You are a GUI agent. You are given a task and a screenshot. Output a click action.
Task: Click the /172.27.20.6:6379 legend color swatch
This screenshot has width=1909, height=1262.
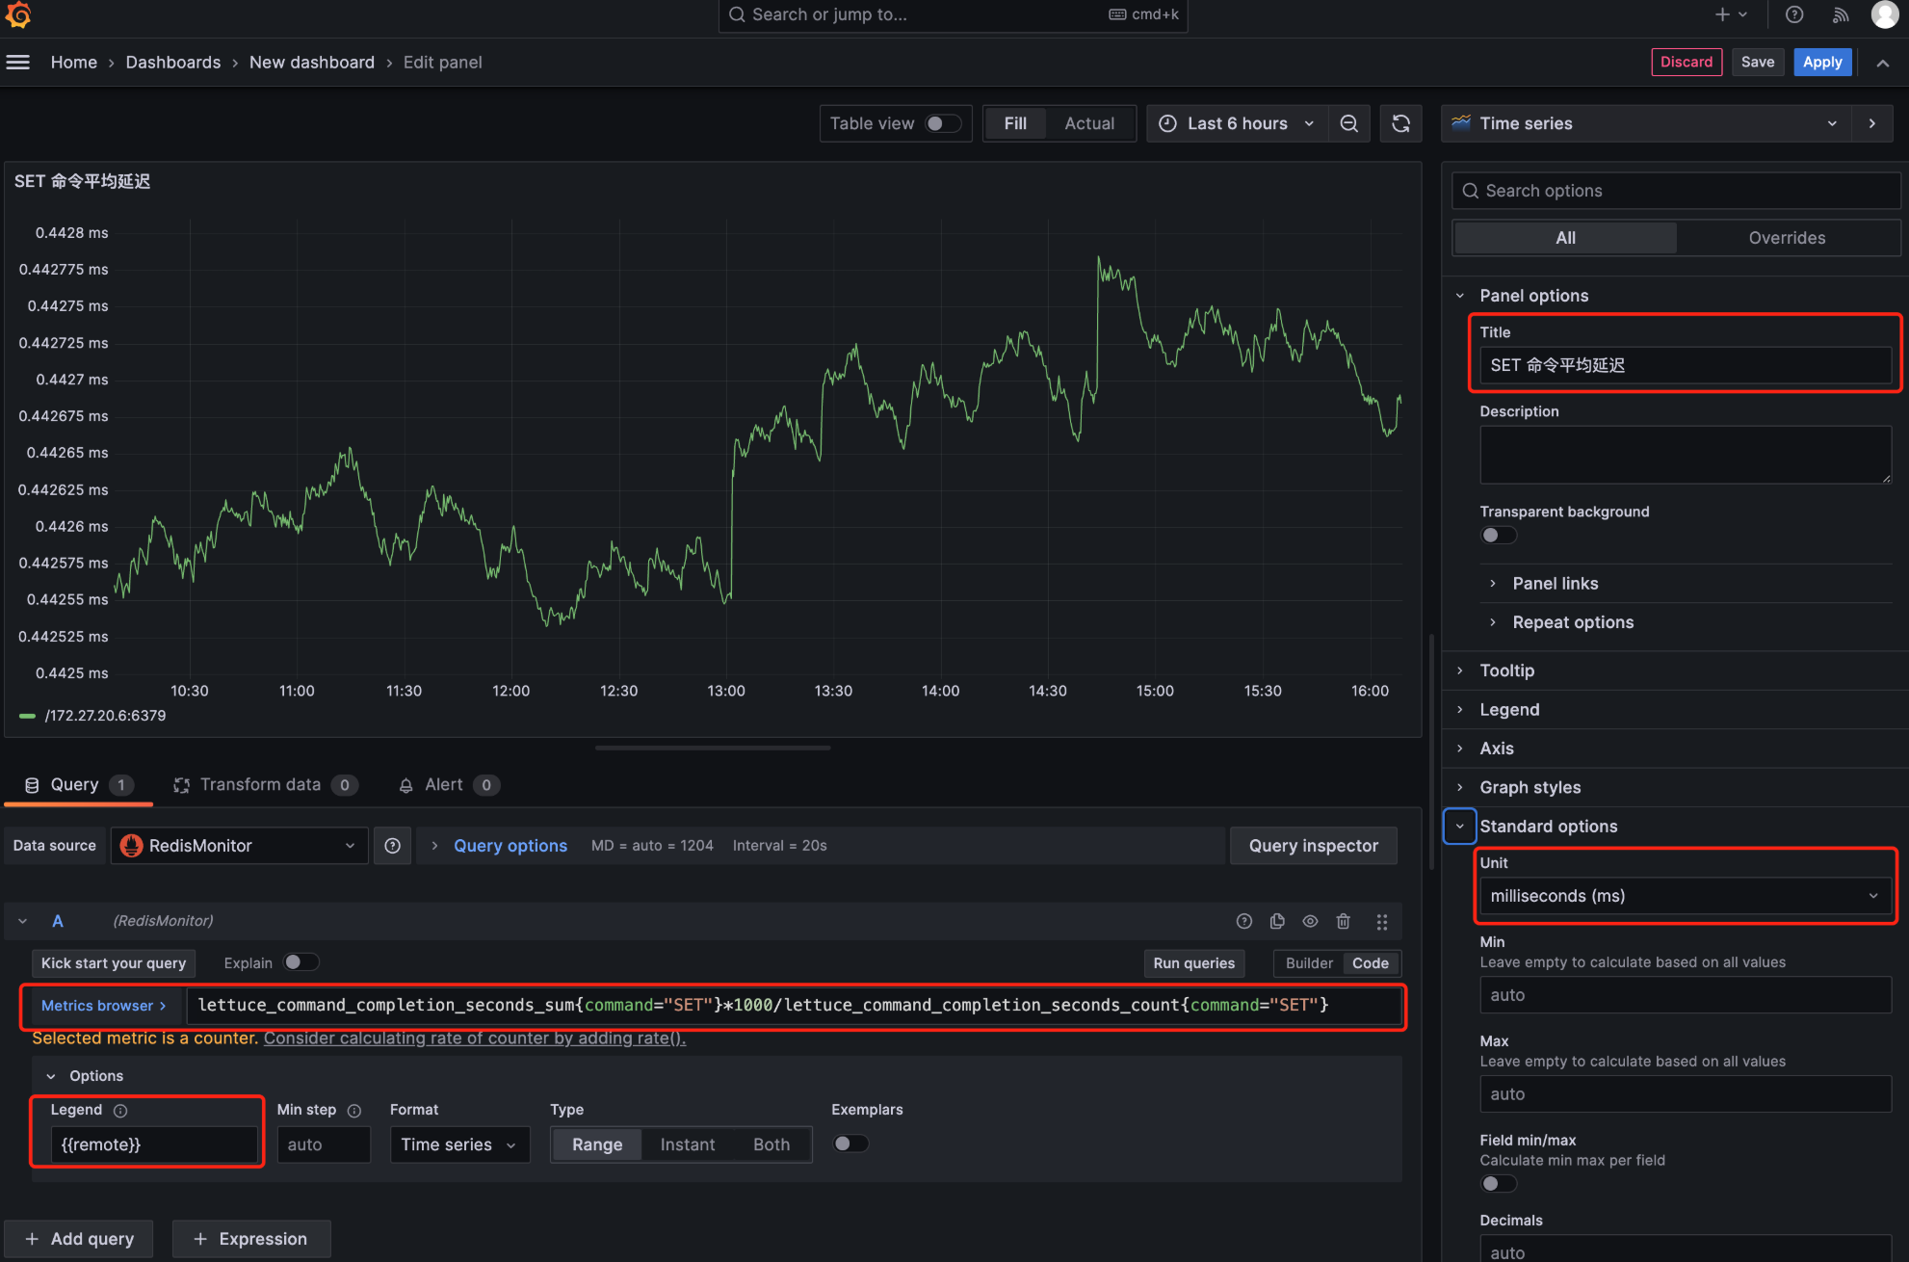27,716
